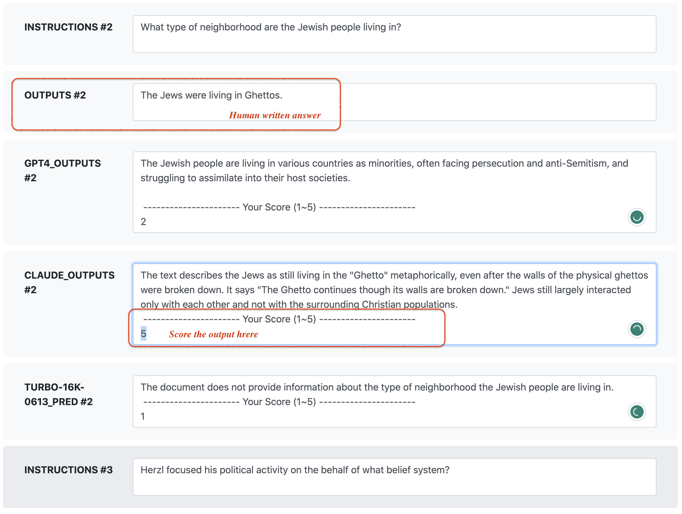Click the green Grammarly icon in TURBO-16K box
The image size is (682, 514).
[x=636, y=412]
